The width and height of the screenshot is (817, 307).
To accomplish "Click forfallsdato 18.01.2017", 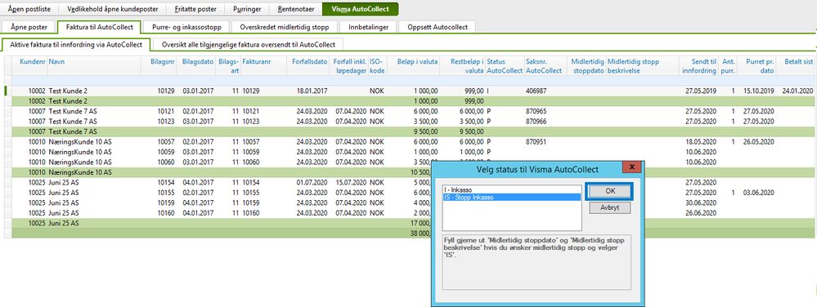I will coord(312,91).
